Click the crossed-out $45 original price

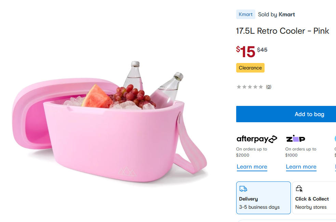point(262,50)
